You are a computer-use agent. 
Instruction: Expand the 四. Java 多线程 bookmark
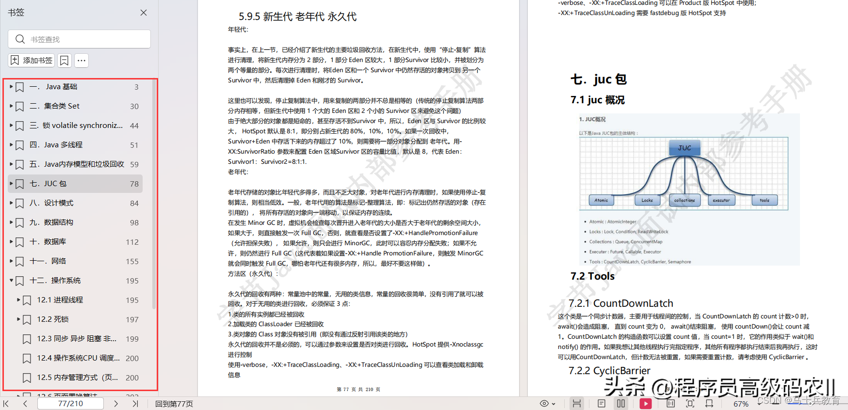pyautogui.click(x=11, y=145)
